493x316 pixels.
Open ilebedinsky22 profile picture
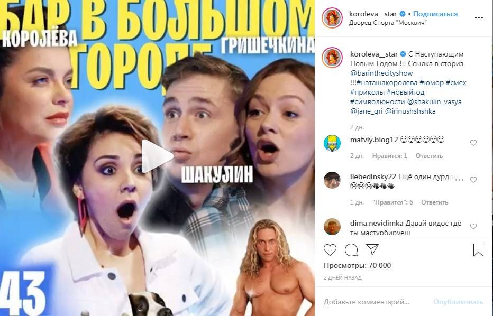pos(332,180)
